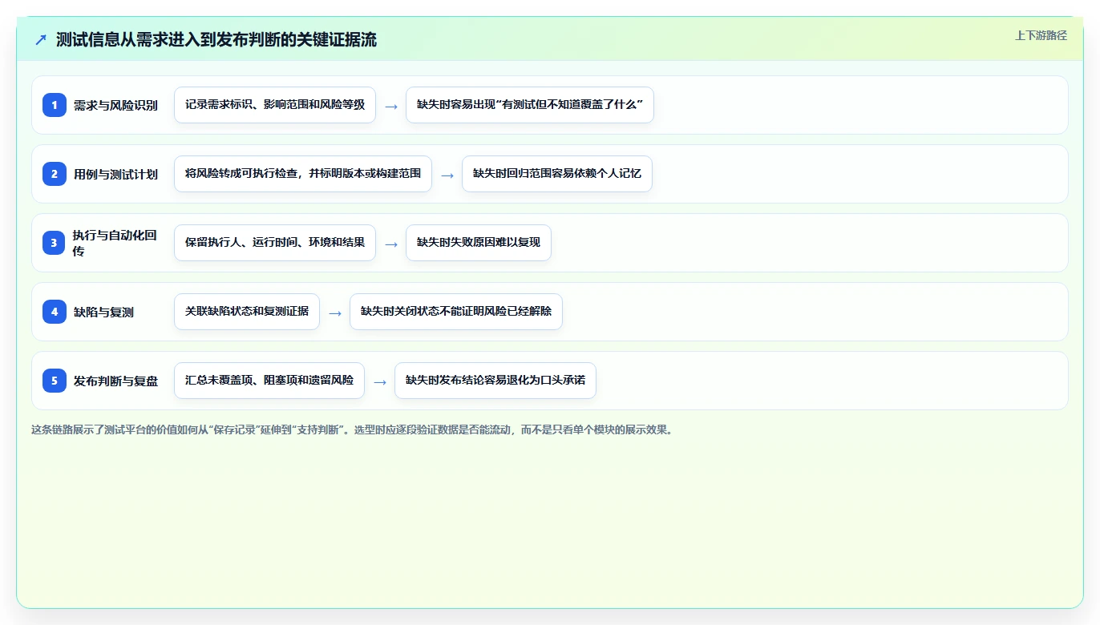Click chip 关联缺陷状态和复测证据
The width and height of the screenshot is (1100, 625).
(x=247, y=312)
